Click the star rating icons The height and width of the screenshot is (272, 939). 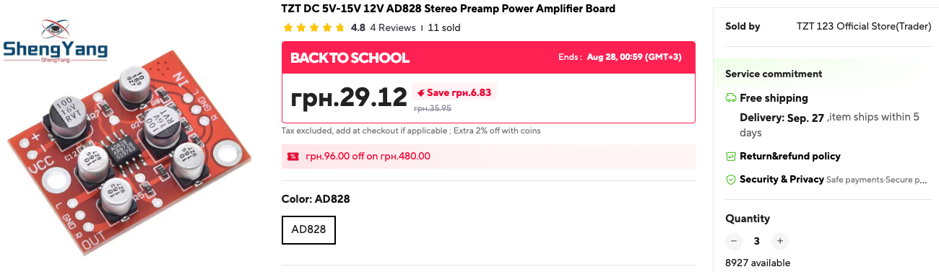[314, 28]
